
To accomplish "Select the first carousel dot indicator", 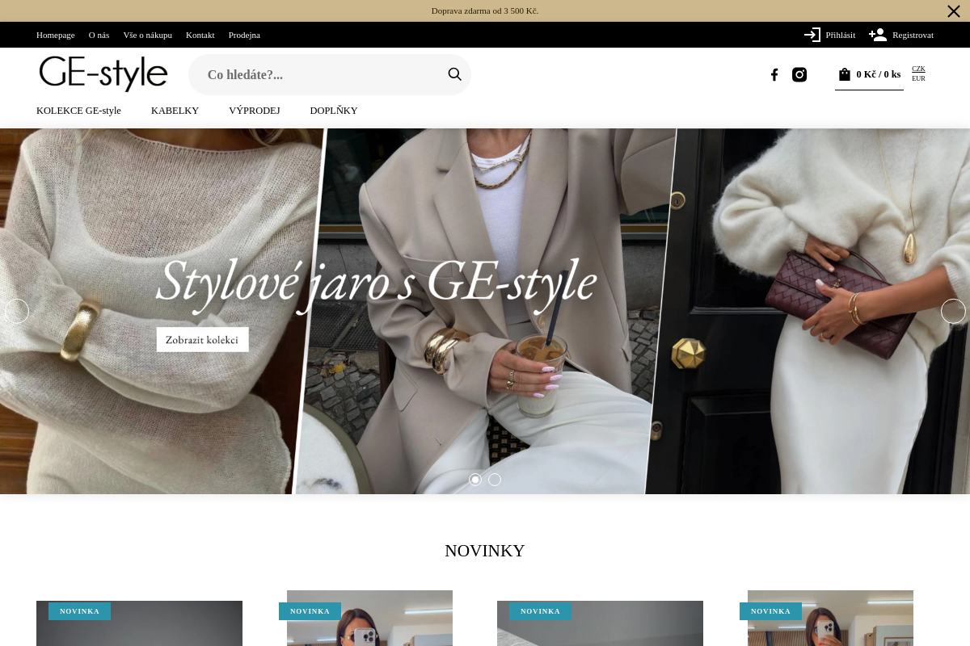I will click(x=475, y=480).
